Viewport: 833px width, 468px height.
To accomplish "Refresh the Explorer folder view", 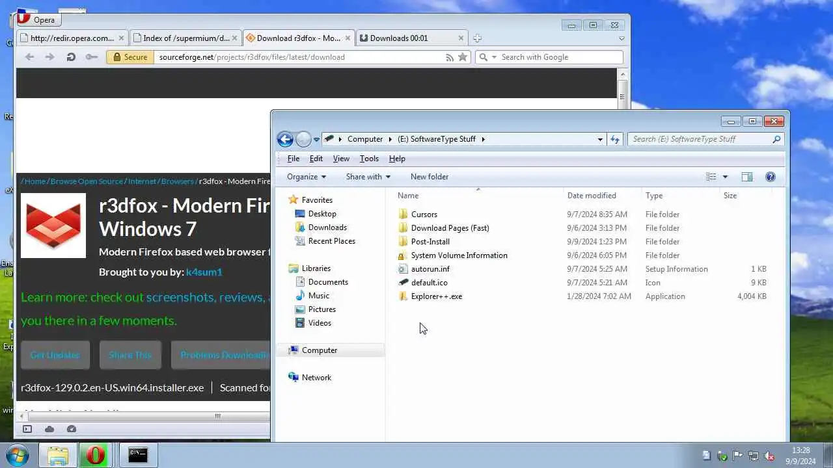I will tap(615, 139).
